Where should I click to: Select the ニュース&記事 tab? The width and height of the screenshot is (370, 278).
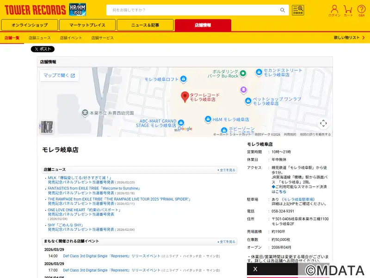pos(145,25)
